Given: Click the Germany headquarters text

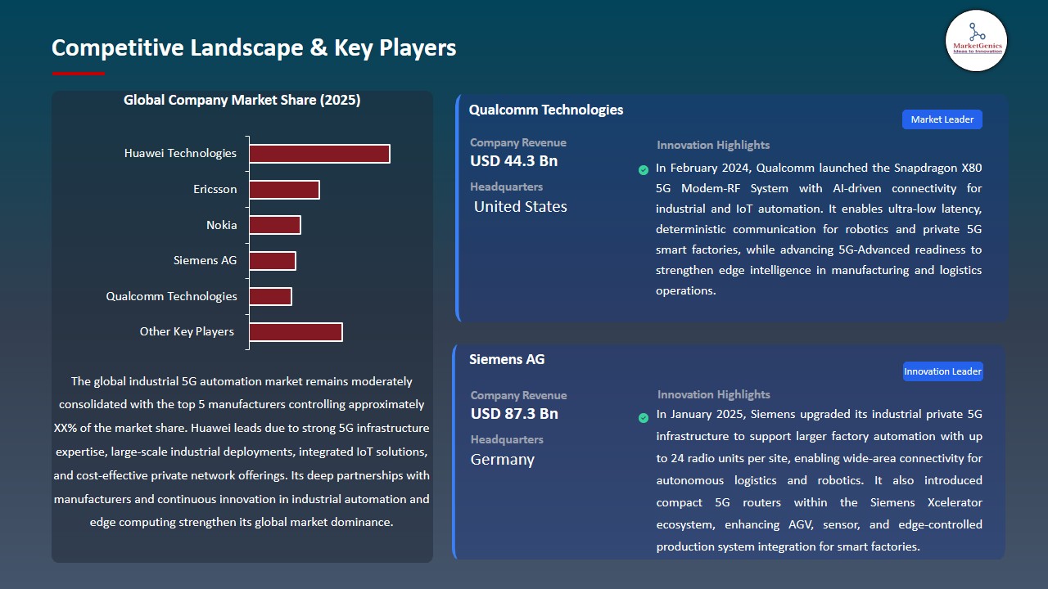Looking at the screenshot, I should [x=503, y=460].
